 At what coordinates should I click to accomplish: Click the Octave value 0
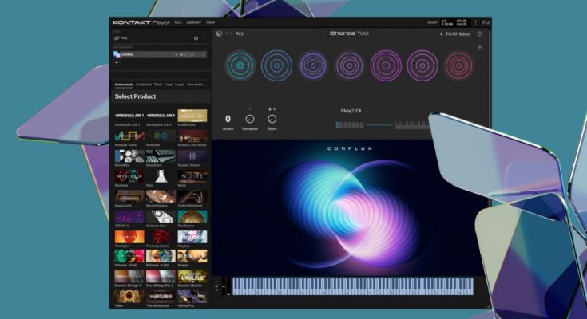tap(228, 119)
